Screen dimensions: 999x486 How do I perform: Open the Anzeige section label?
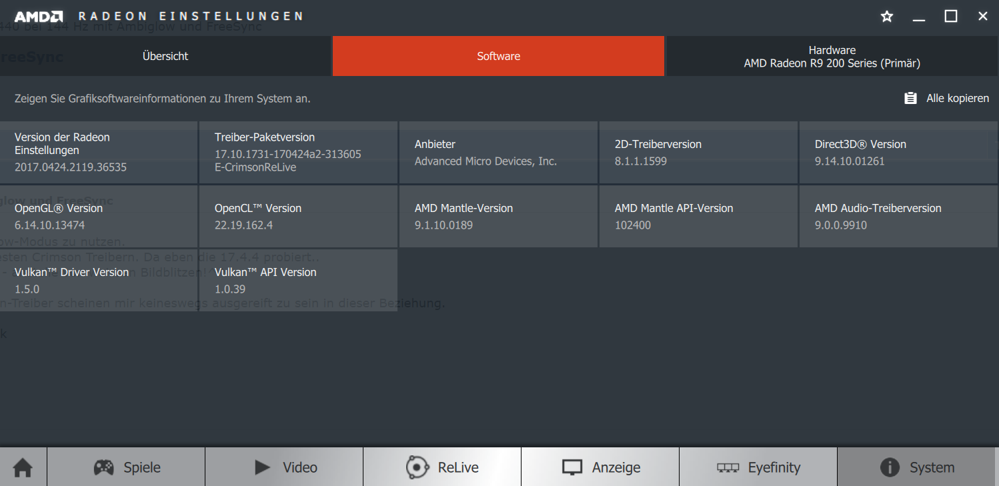[616, 468]
